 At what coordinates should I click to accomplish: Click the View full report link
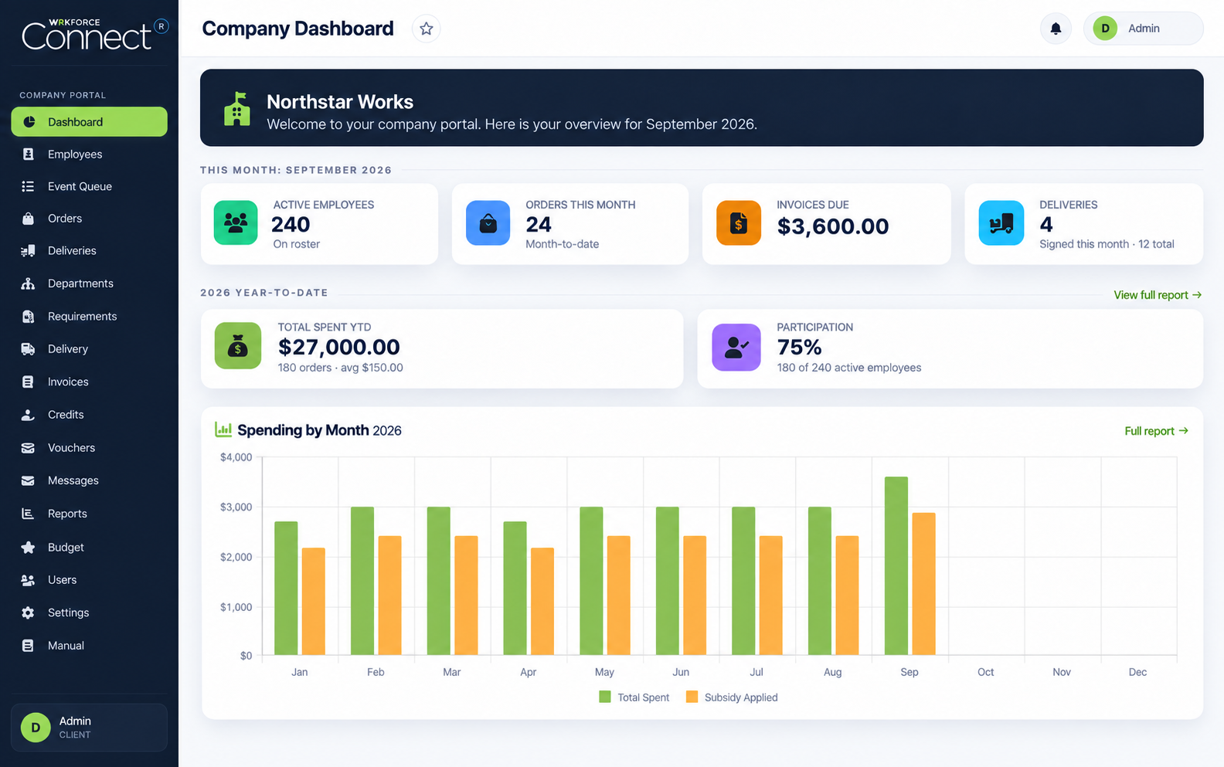(1158, 295)
